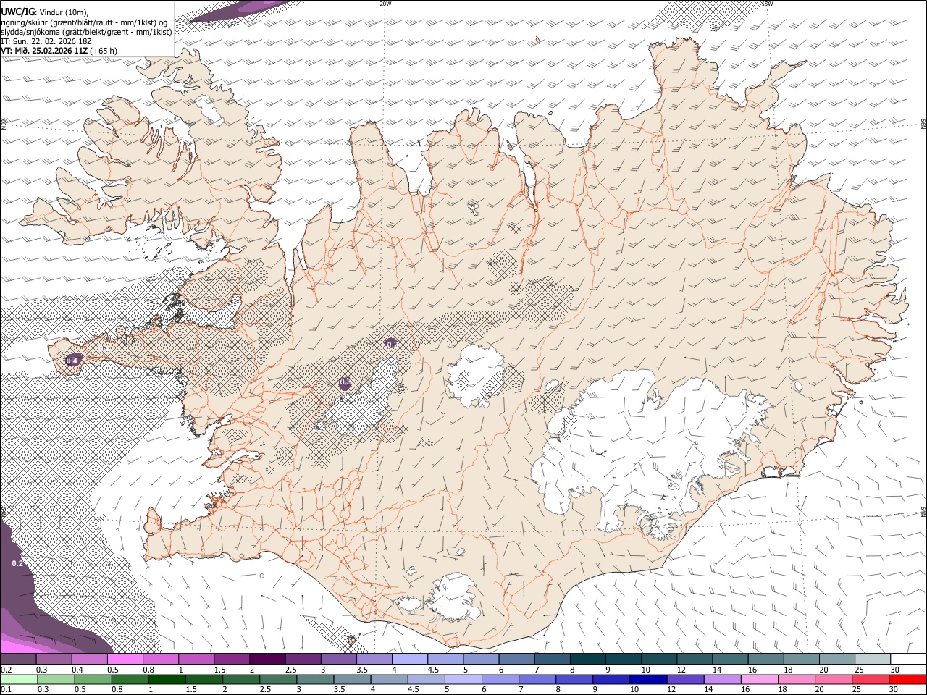927x695 pixels.
Task: Click the bright magenta 0.5–0.8 swatch in upper legend
Action: click(125, 660)
